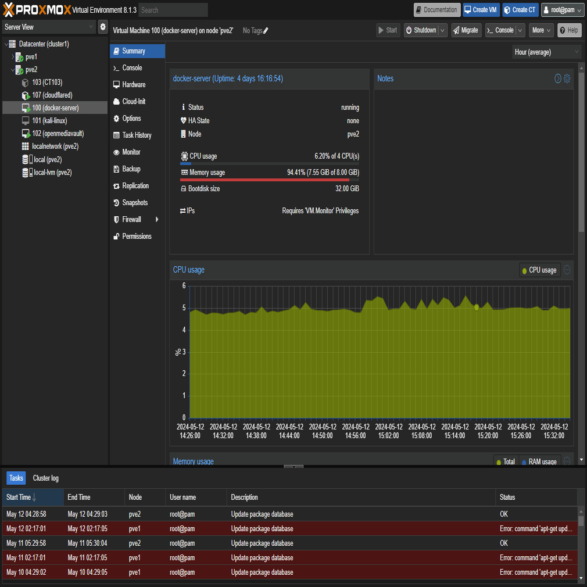Collapse the Datacenter tree node
587x587 pixels.
6,44
